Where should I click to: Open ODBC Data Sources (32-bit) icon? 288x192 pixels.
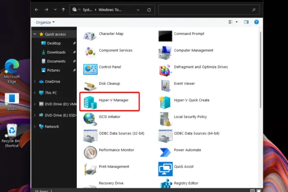coord(90,136)
